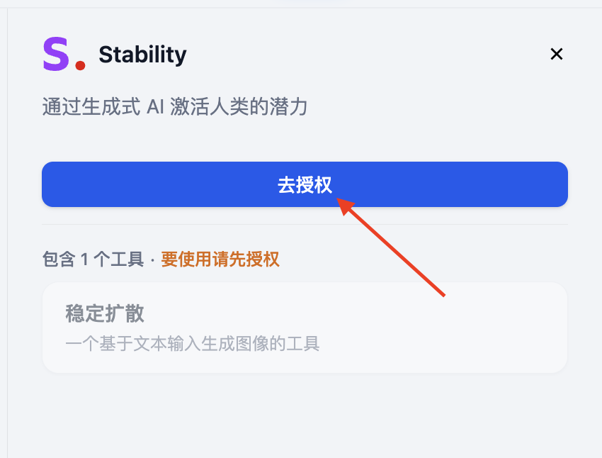Click the divider line below the 去授权 button

[305, 225]
